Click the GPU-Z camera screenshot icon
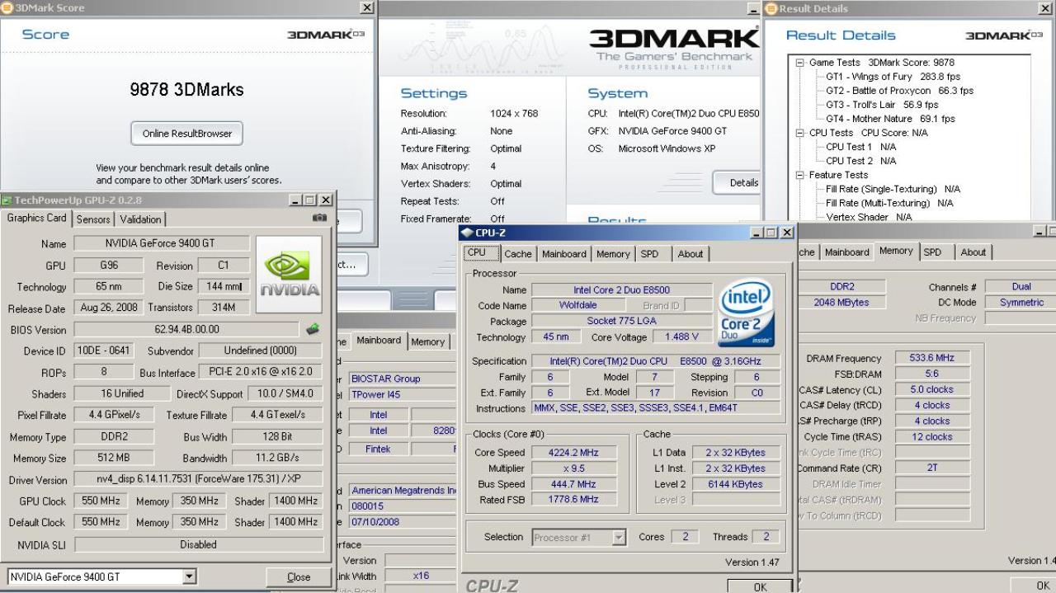The height and width of the screenshot is (593, 1056). [321, 218]
